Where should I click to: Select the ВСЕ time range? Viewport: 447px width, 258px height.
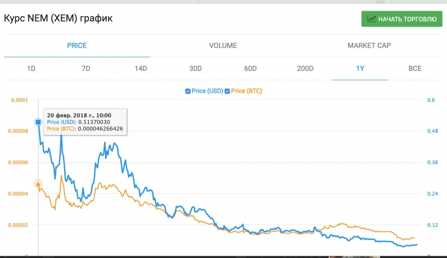415,69
